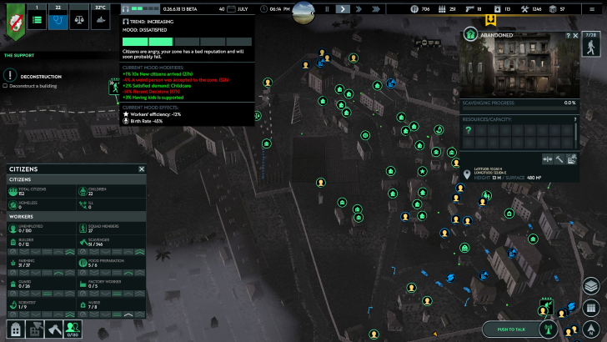
Task: Click the food resource icon showing 706
Action: click(414, 9)
